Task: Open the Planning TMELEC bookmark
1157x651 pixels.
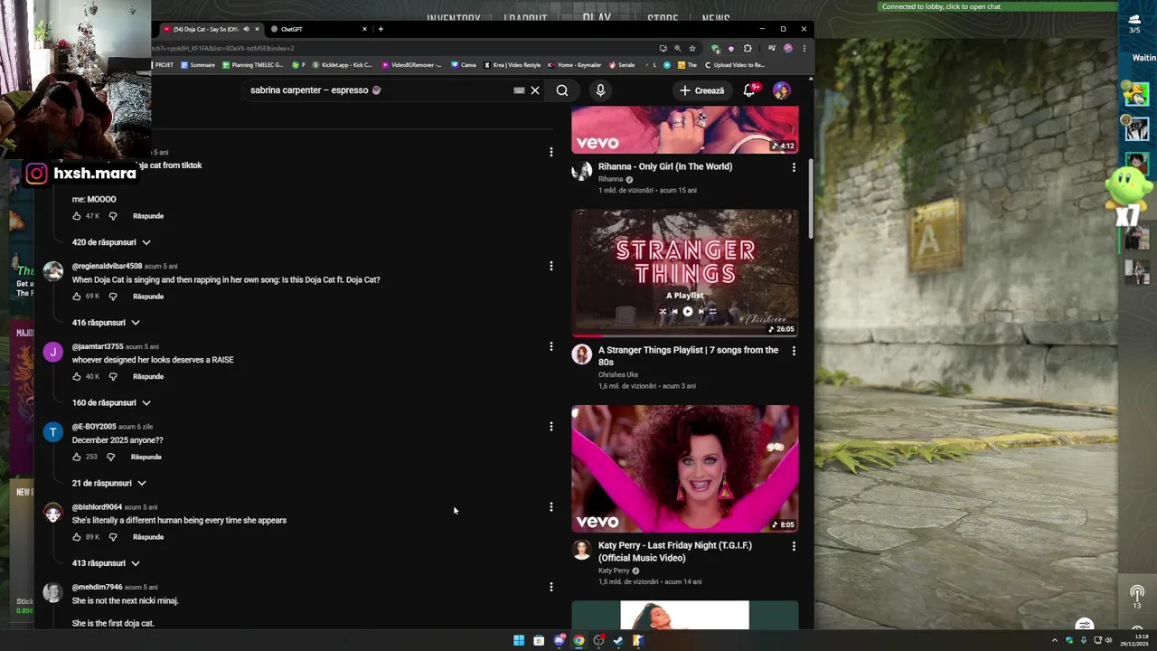Action: pos(253,65)
